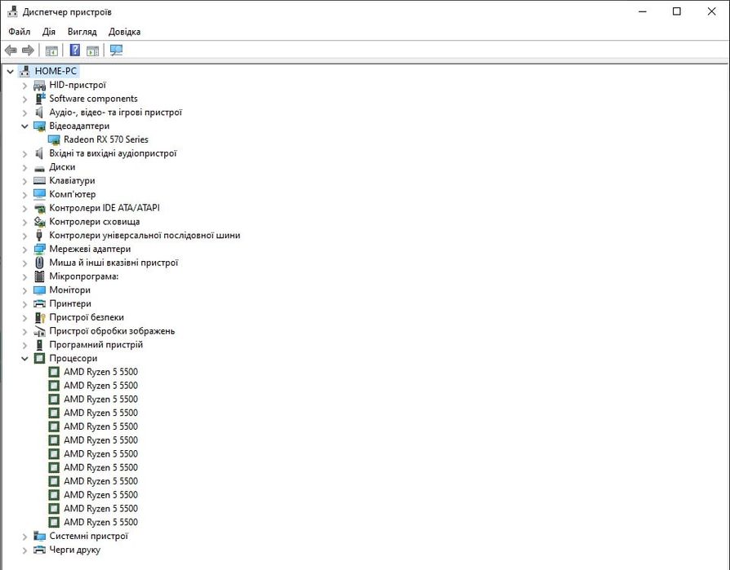Screen dimensions: 730x570
Task: Click the Software components puzzle icon
Action: [41, 99]
